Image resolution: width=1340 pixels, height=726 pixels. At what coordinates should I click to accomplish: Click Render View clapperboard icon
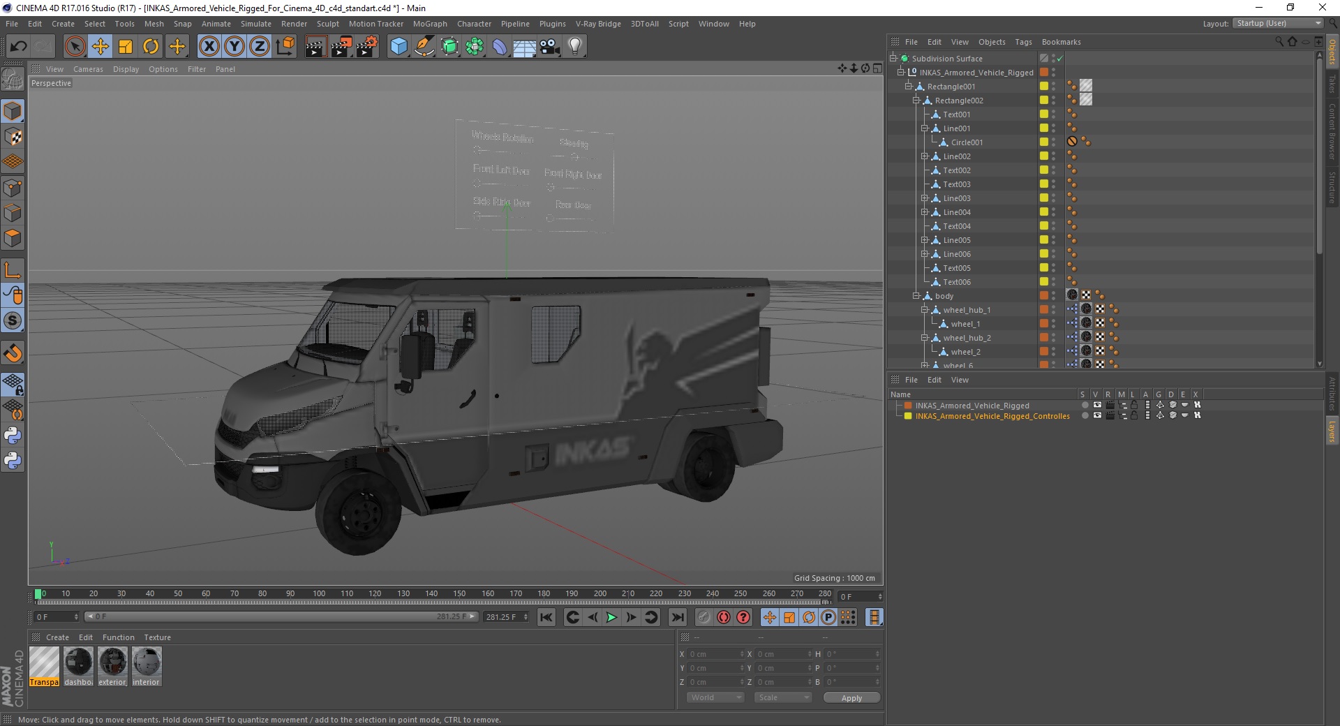pos(315,47)
